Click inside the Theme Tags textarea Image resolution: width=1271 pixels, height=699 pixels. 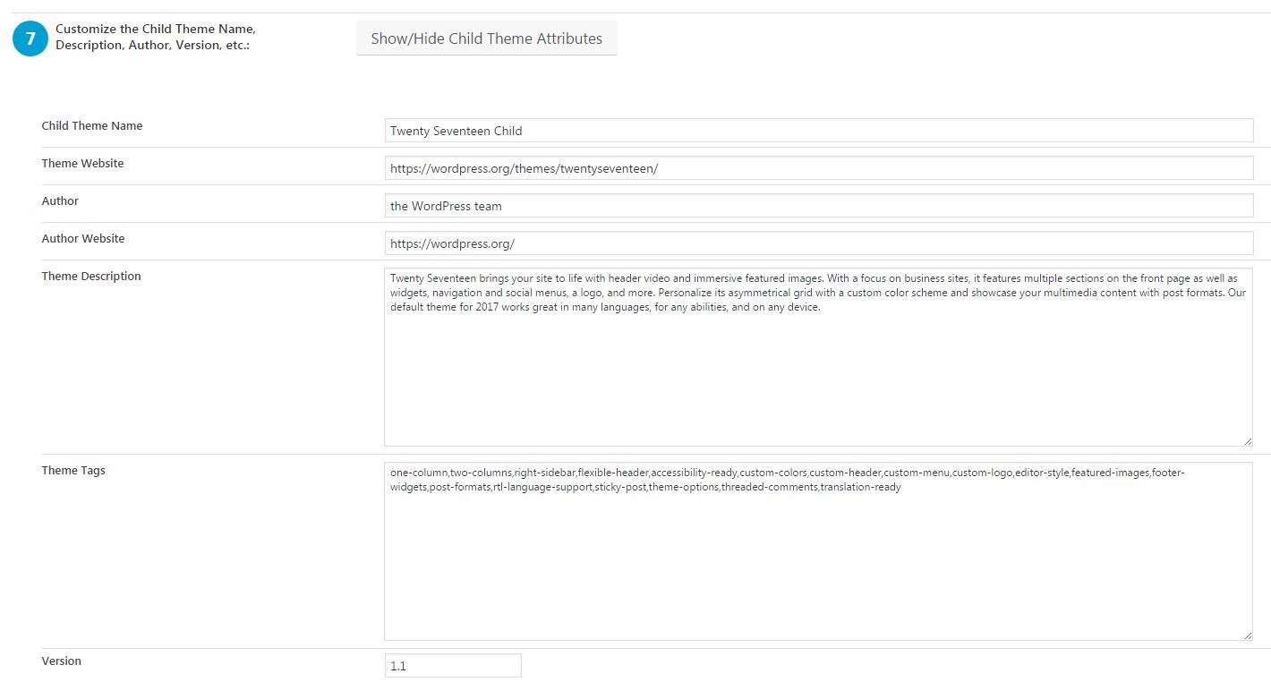pyautogui.click(x=819, y=550)
